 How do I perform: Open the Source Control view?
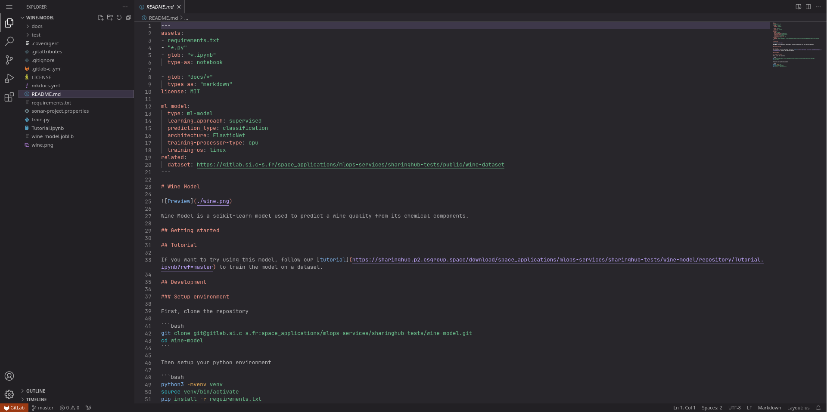pyautogui.click(x=9, y=60)
